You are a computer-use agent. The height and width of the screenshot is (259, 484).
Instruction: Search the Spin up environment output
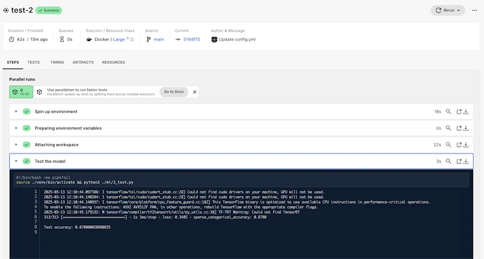[448, 112]
